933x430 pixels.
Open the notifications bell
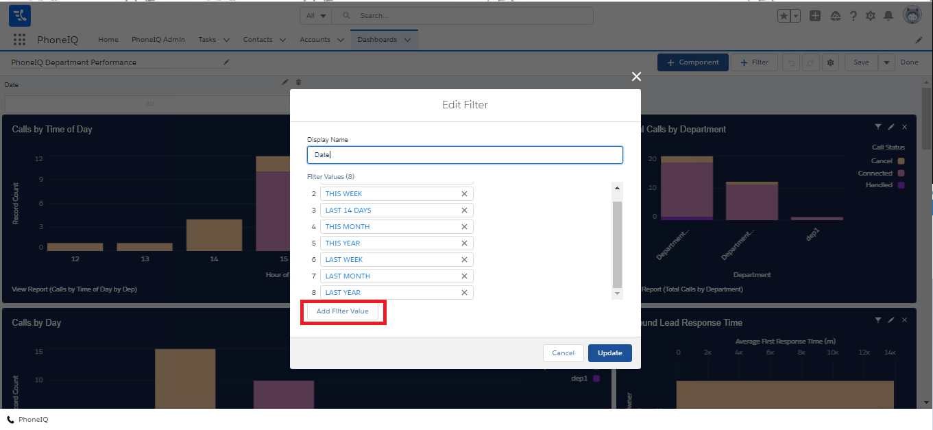pos(888,16)
